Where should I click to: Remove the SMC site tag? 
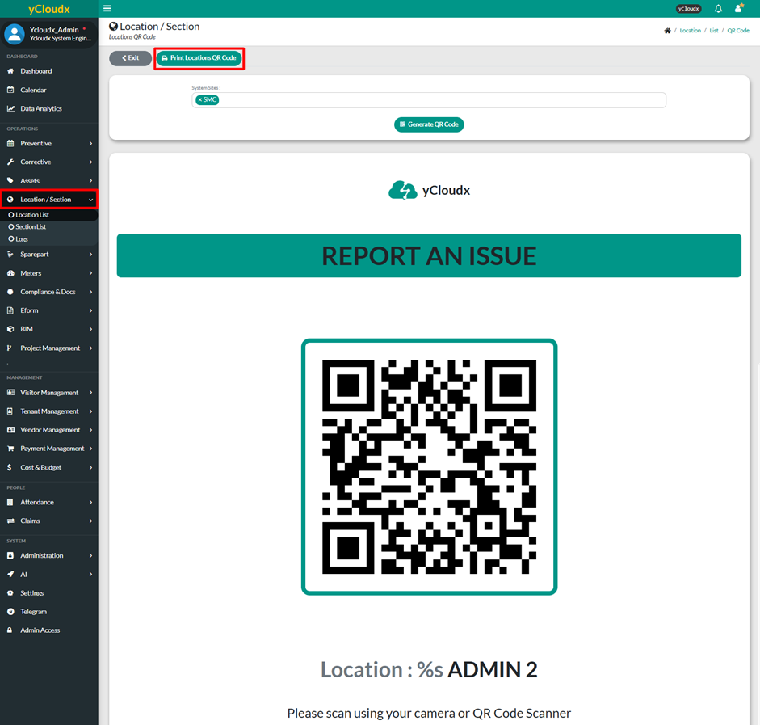coord(199,100)
